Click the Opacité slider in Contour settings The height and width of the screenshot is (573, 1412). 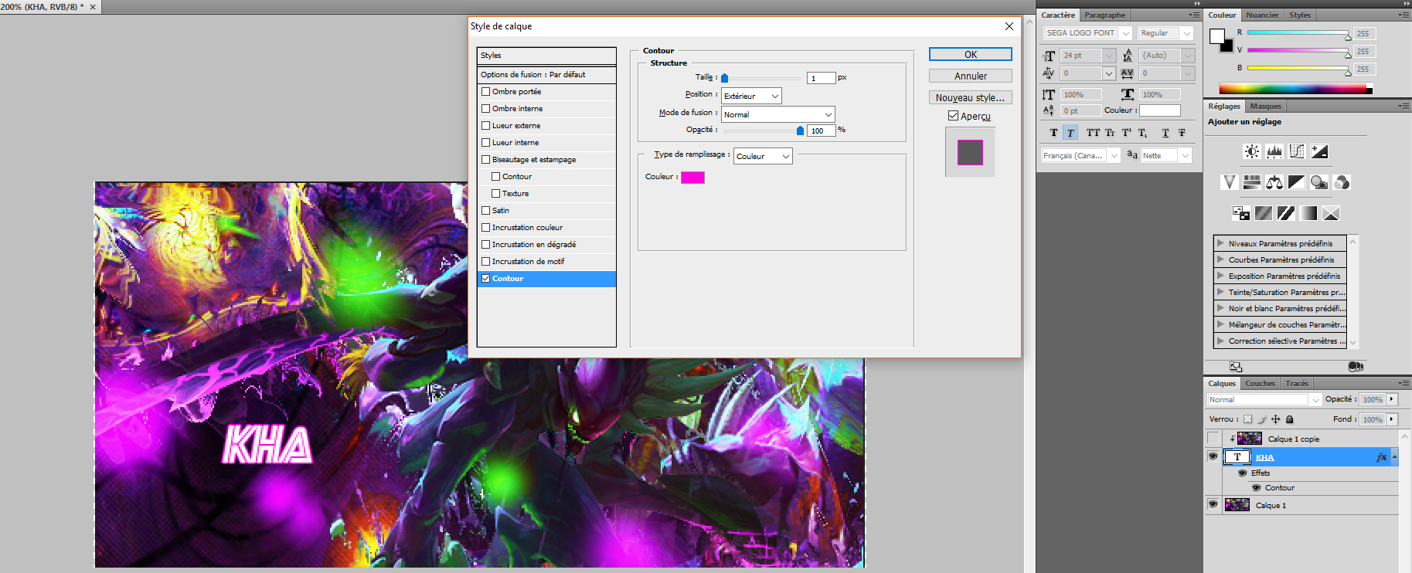coord(761,131)
